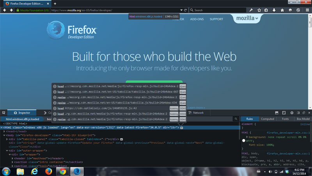Open first firefox_developer-min.css:1 source link
312x176 pixels.
[x=288, y=133]
